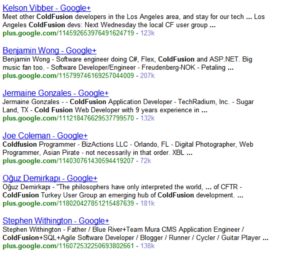Image resolution: width=295 pixels, height=256 pixels.
Task: Click the 181k cached link
Action: (x=147, y=203)
